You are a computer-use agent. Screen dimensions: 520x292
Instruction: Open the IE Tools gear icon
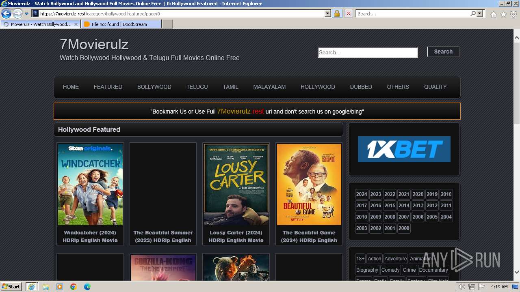(513, 14)
